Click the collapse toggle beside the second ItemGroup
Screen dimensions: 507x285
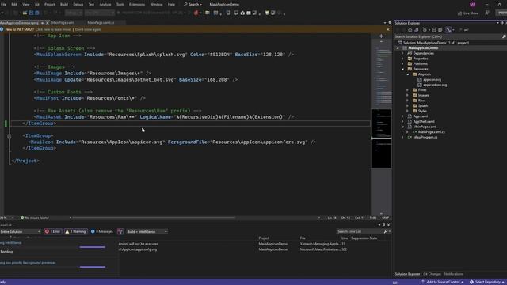coord(9,136)
